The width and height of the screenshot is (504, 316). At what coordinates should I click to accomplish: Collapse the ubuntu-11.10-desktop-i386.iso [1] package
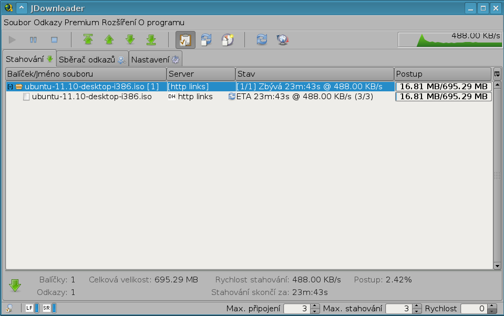point(10,87)
